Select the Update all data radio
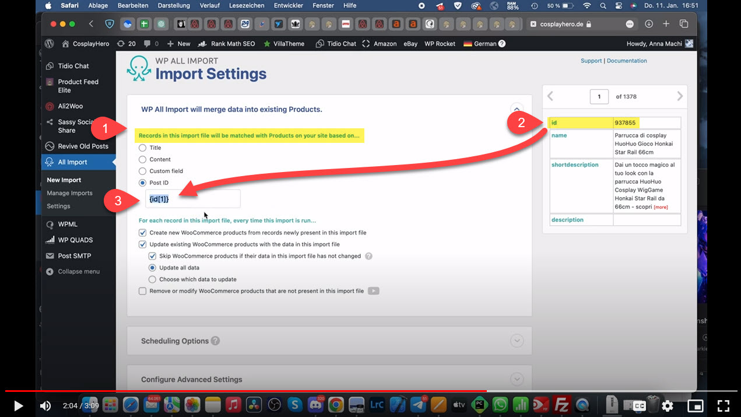Viewport: 741px width, 417px height. pyautogui.click(x=152, y=268)
